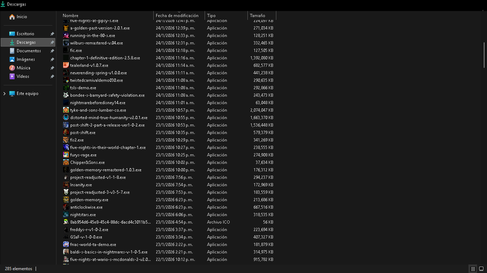Select the 8ab954d6 ICO file icon
The image size is (487, 273).
click(66, 222)
